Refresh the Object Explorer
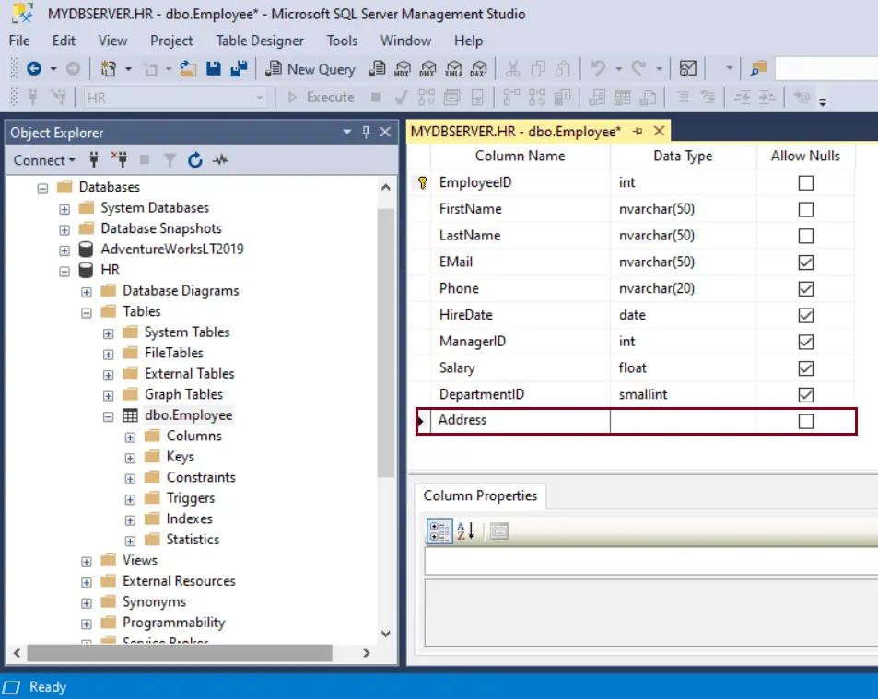 pyautogui.click(x=194, y=160)
